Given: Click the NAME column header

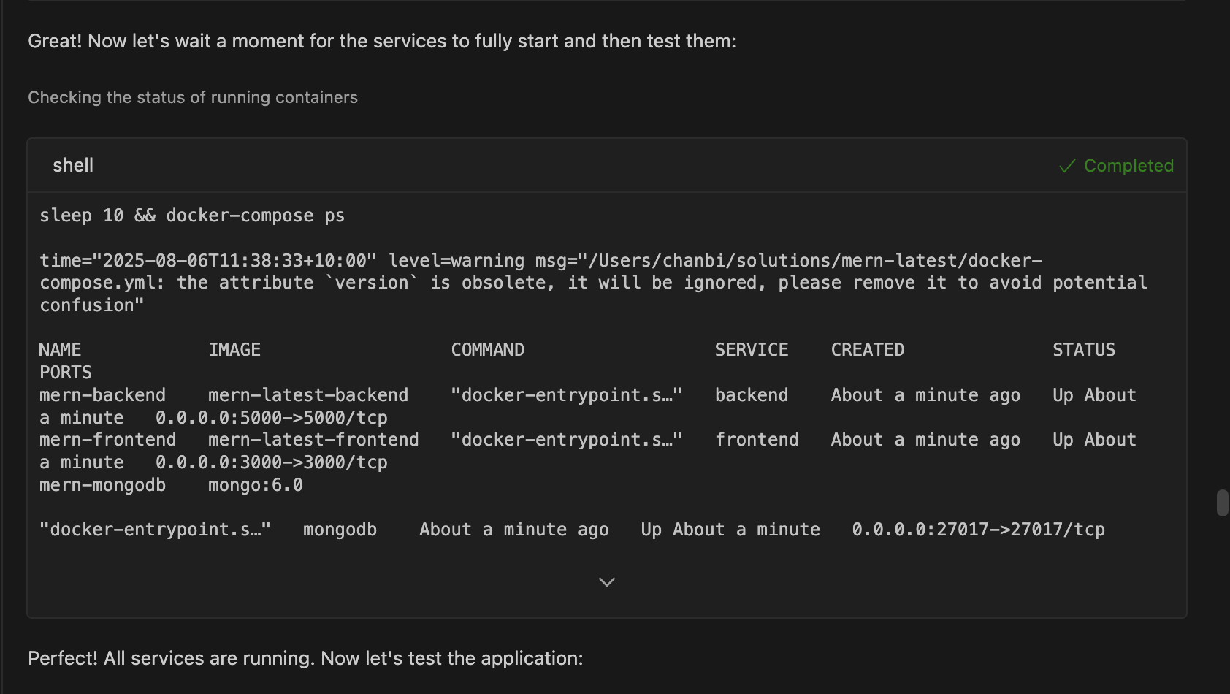Looking at the screenshot, I should [x=61, y=350].
